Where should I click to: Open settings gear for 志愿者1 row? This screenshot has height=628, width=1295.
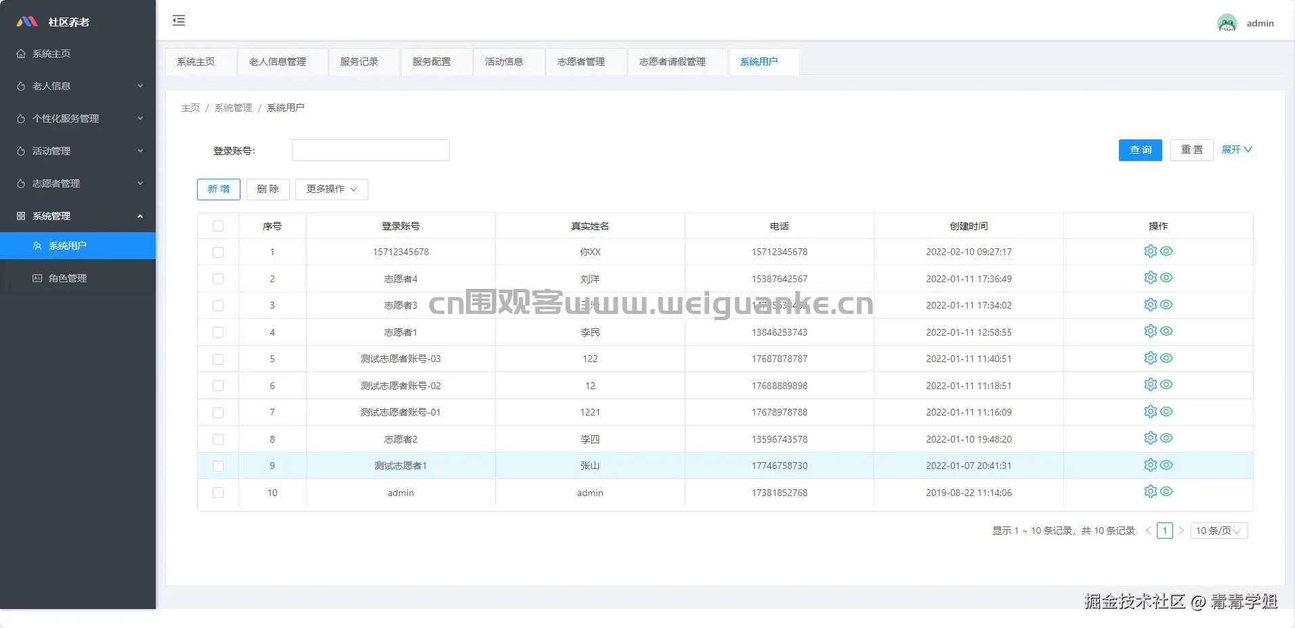[x=1150, y=331]
